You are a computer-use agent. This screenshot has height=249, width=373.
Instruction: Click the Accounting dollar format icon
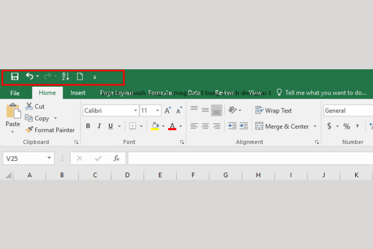(x=329, y=126)
